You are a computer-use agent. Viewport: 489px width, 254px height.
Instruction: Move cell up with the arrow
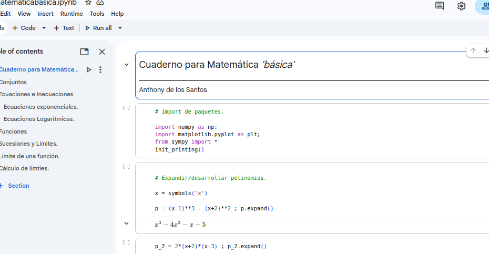473,50
